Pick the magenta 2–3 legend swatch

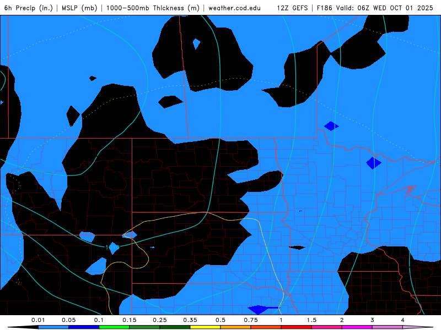[357, 327]
